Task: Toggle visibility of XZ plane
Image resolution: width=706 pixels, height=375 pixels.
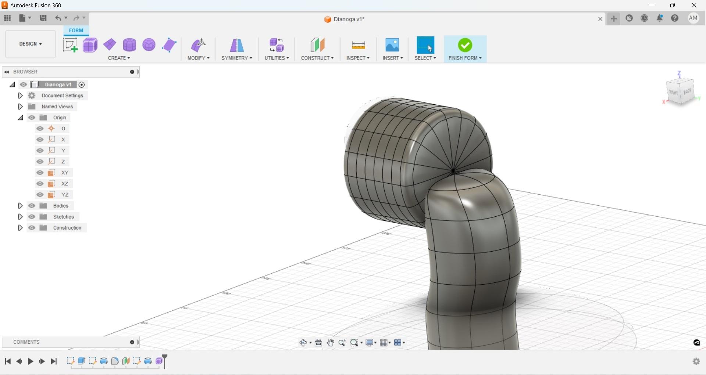Action: pos(40,184)
